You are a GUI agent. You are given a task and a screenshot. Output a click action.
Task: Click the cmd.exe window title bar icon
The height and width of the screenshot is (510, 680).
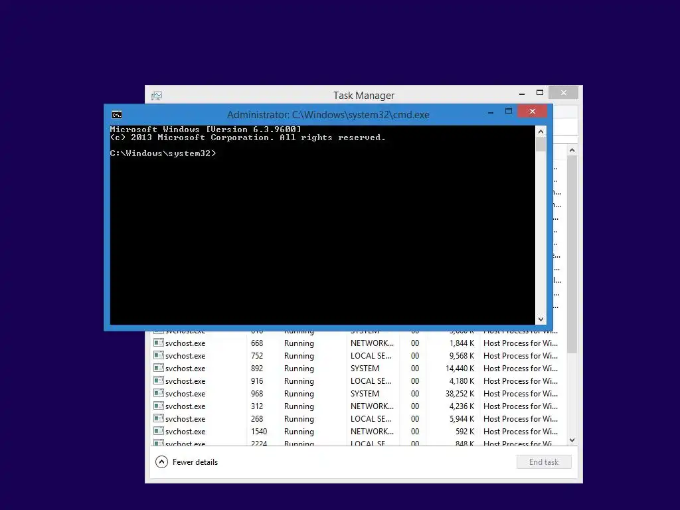117,114
